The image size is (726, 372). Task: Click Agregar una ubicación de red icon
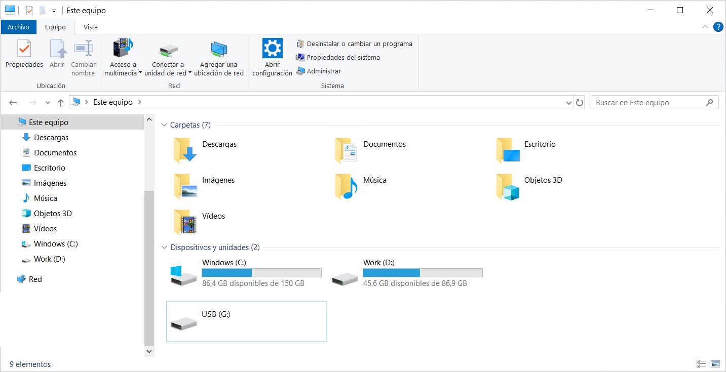(x=218, y=49)
